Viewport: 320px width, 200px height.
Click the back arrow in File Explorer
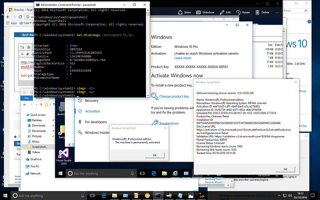point(25,104)
